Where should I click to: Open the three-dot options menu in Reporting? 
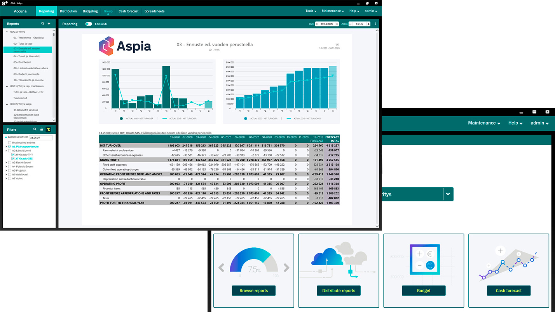[x=375, y=24]
